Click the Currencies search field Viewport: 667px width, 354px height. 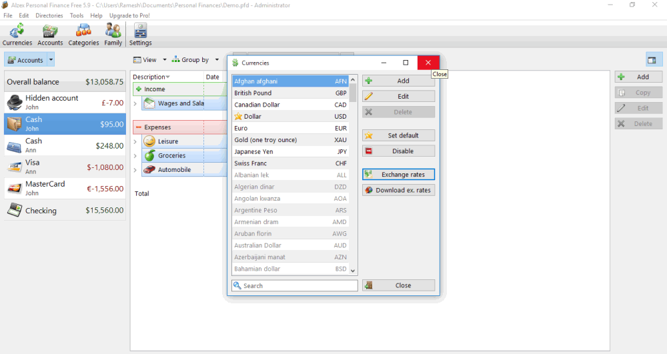pos(294,285)
